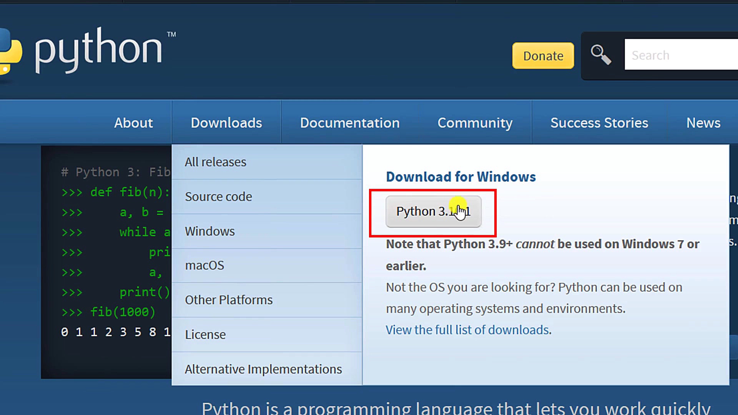Select All releases from the Downloads dropdown
Image resolution: width=738 pixels, height=415 pixels.
click(x=267, y=162)
